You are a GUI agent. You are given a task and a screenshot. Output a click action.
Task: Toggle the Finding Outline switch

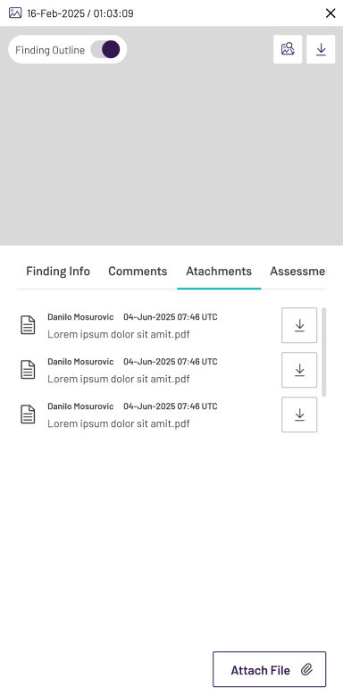click(x=105, y=50)
